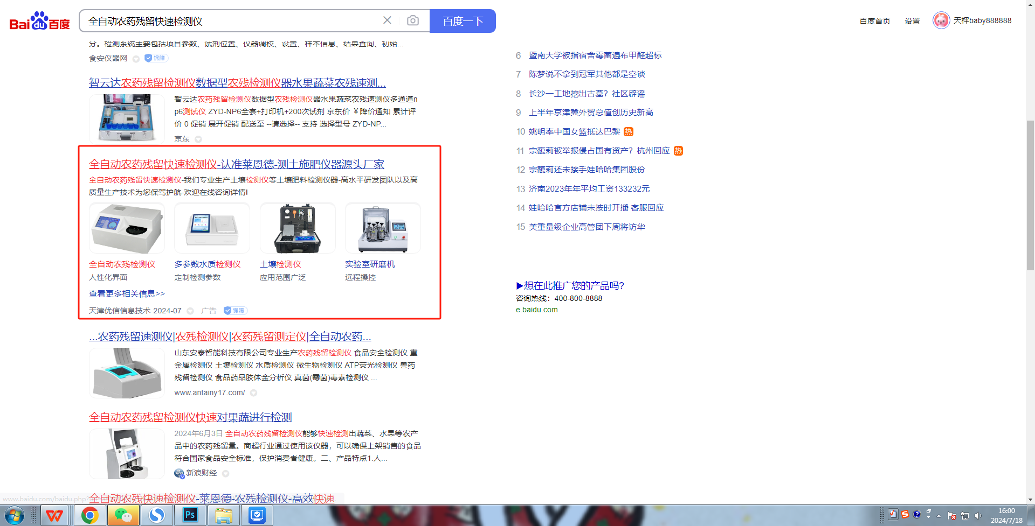Open image search via the camera icon

413,20
